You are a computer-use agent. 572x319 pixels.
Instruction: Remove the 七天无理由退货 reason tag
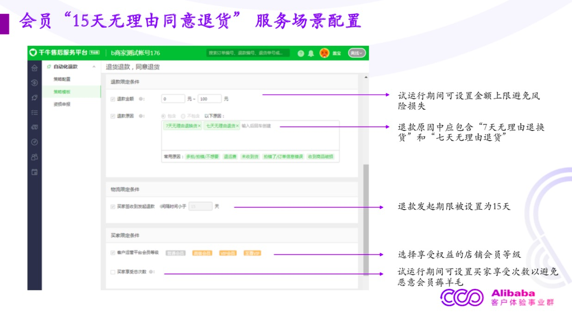pyautogui.click(x=237, y=126)
